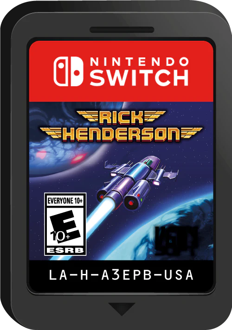Click the left golden wing of RICK logo
Image resolution: width=232 pixels, height=330 pixels.
coord(87,116)
